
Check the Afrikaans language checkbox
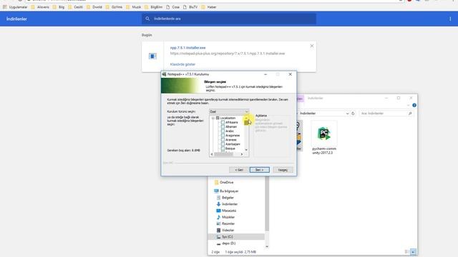(223, 122)
